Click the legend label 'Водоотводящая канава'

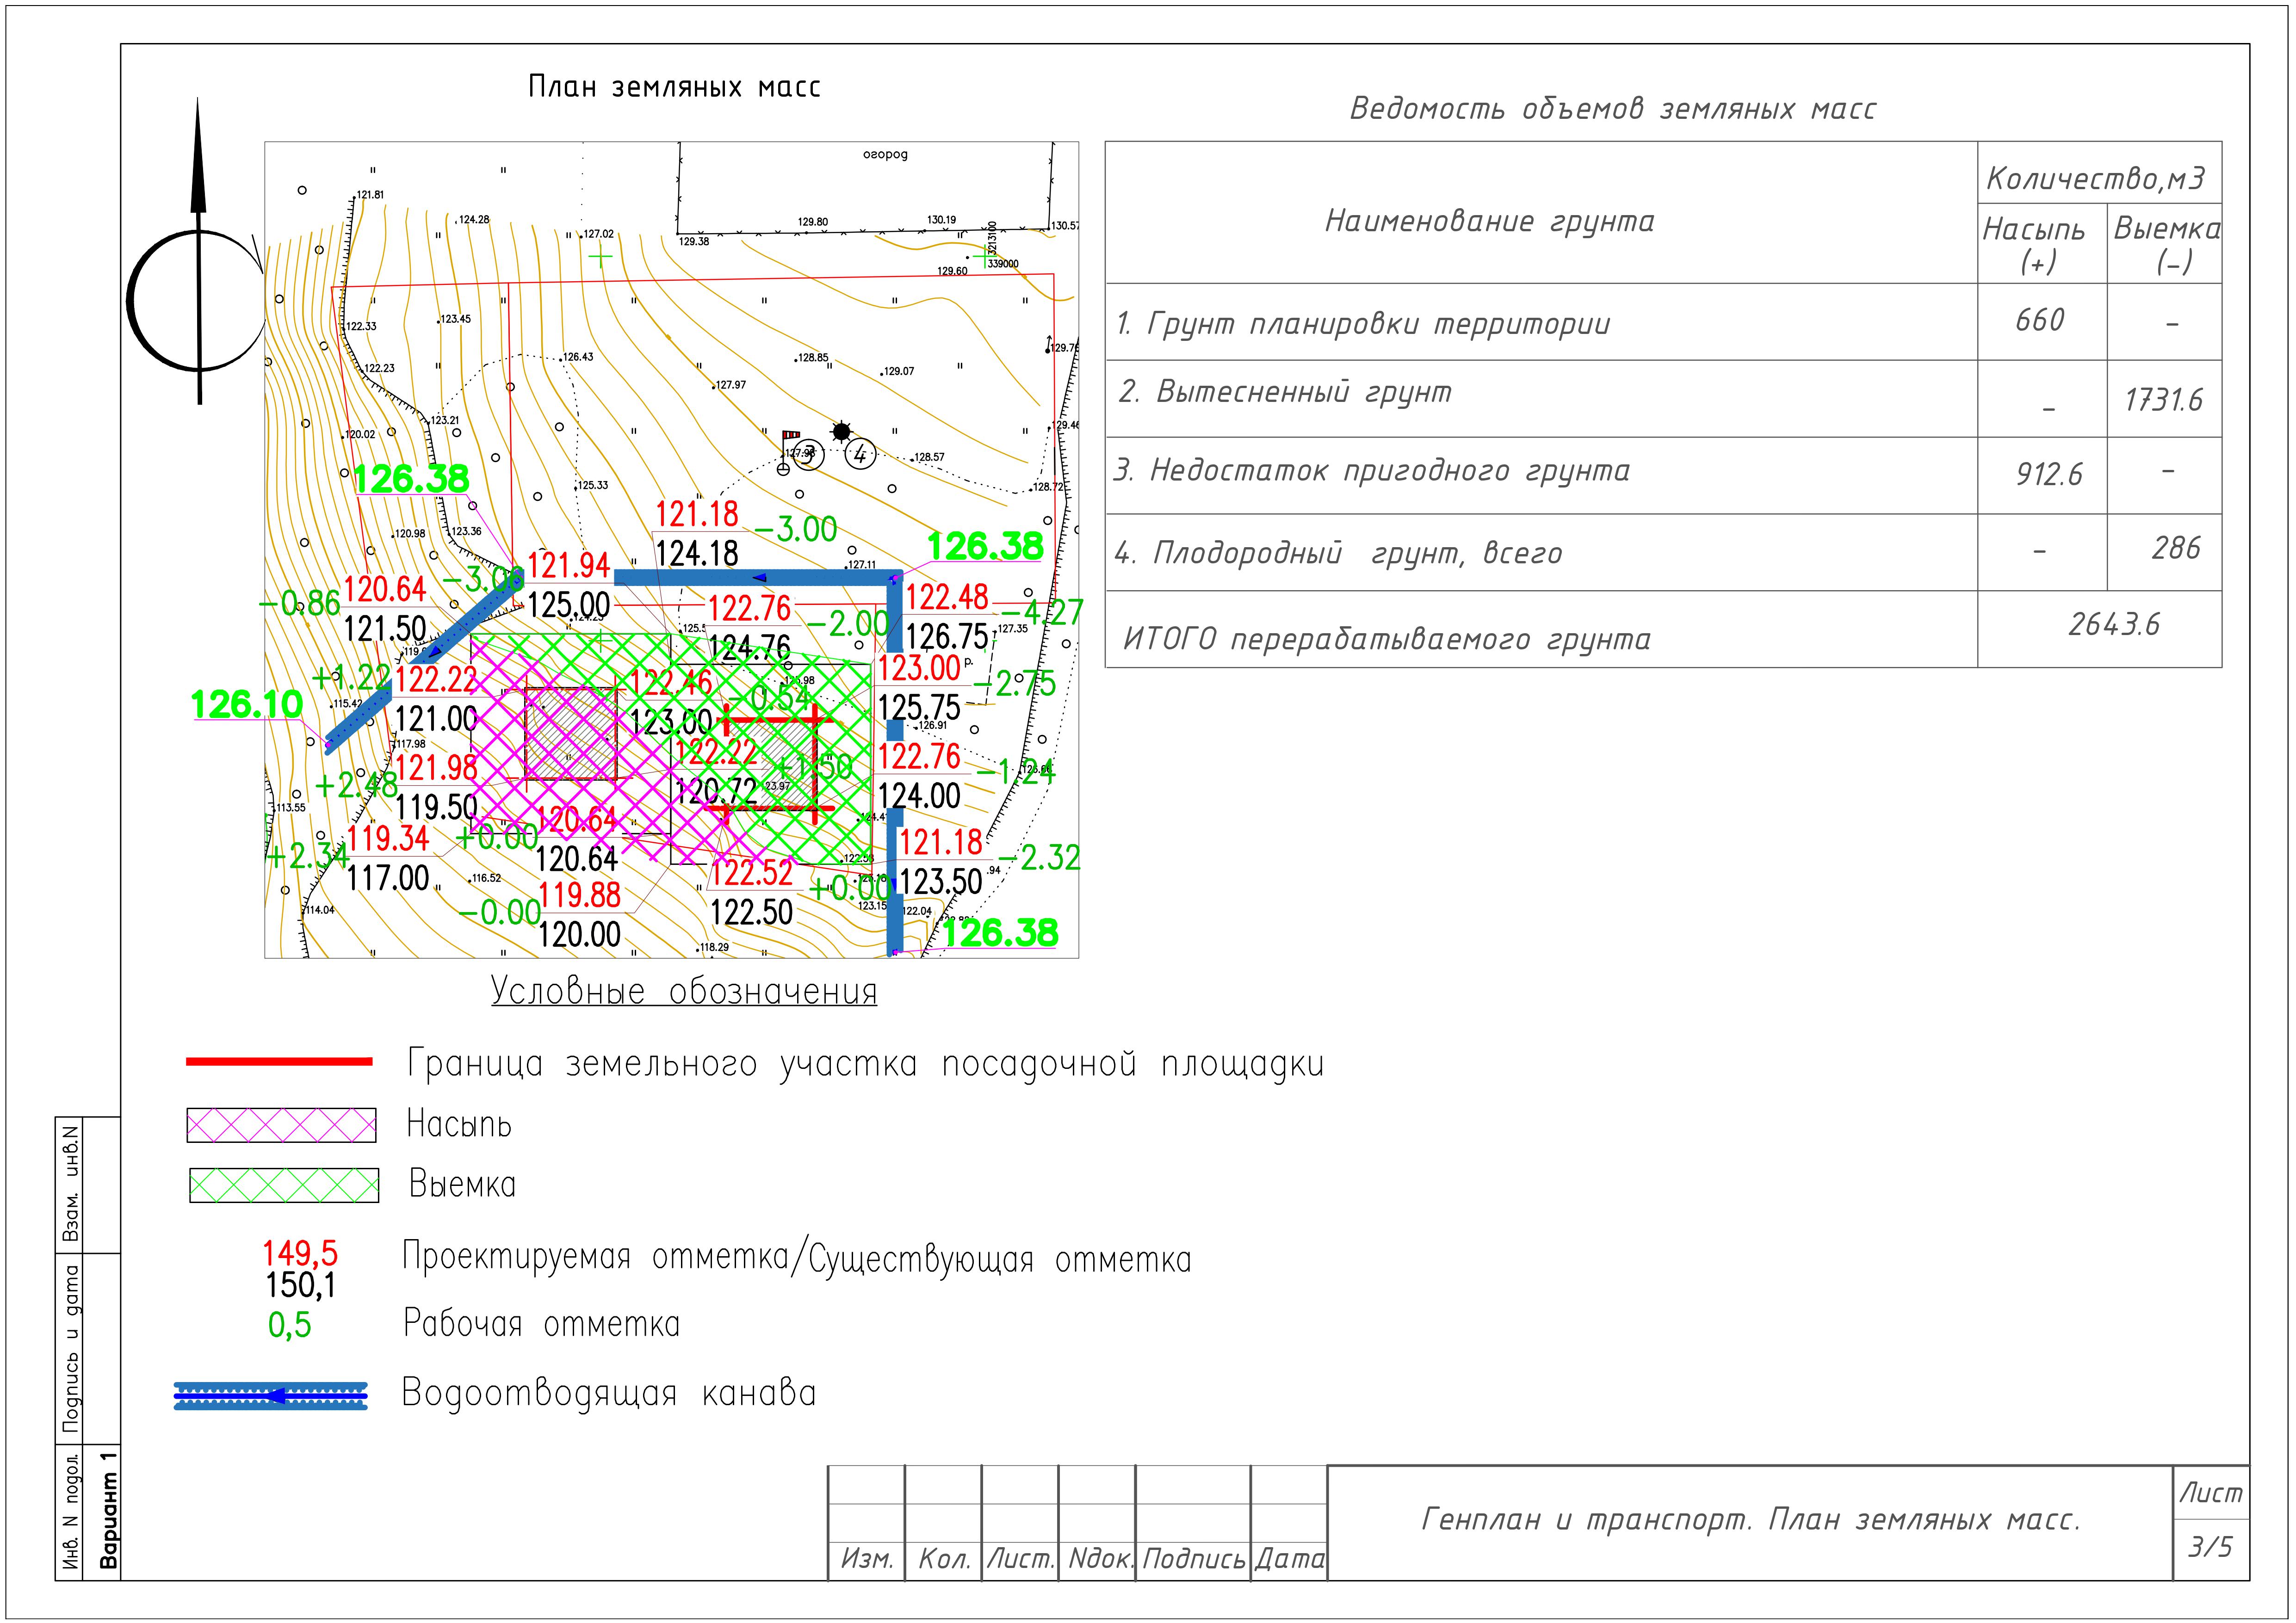tap(609, 1393)
